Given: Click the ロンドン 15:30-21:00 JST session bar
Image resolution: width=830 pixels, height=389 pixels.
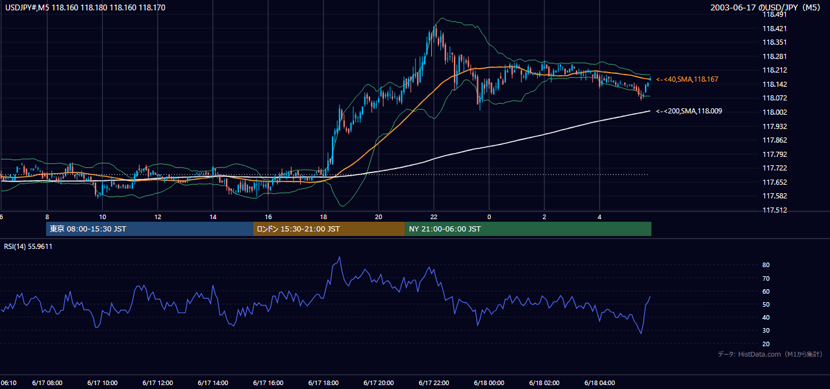Looking at the screenshot, I should click(329, 229).
